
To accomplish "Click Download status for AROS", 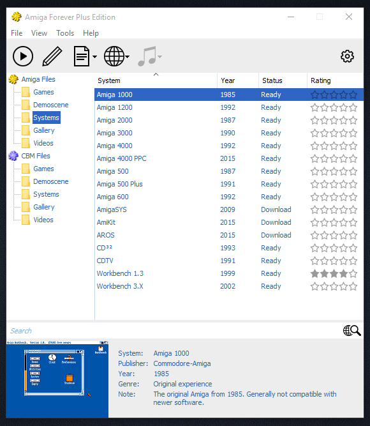I will pyautogui.click(x=276, y=235).
